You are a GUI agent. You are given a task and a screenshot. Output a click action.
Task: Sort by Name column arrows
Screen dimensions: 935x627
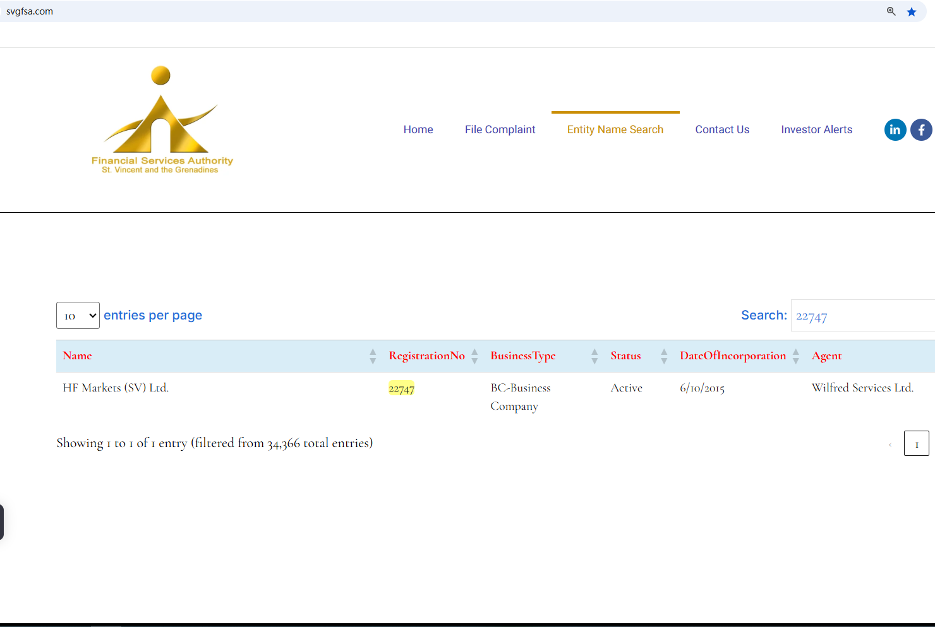click(x=373, y=356)
